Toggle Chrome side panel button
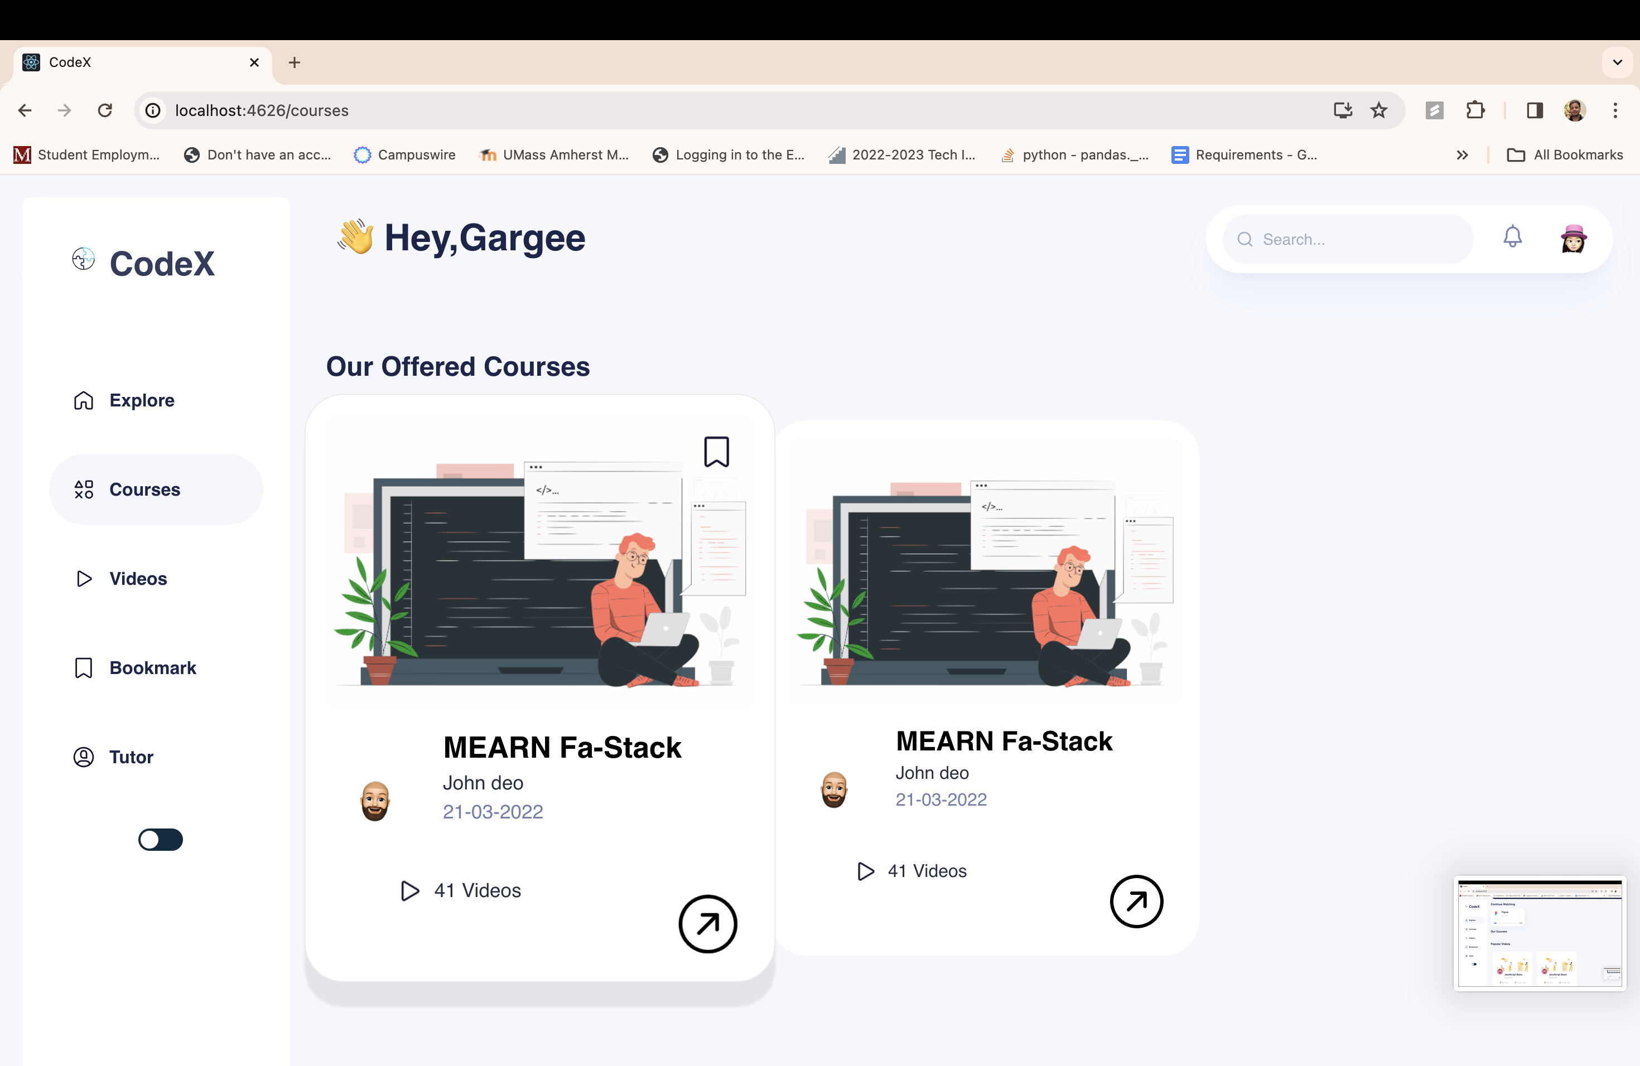 click(1535, 110)
